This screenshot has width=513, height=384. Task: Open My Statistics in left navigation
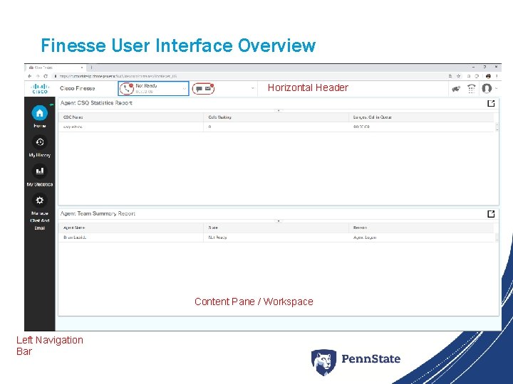click(40, 171)
